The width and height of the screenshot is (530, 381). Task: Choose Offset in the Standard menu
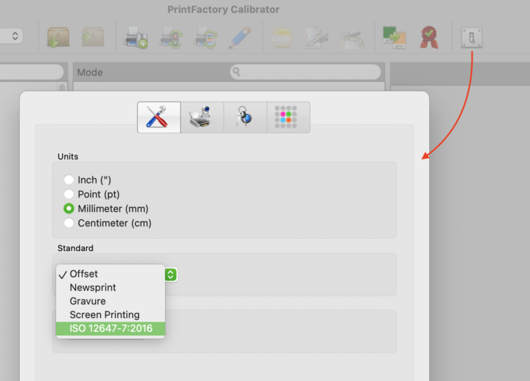pyautogui.click(x=110, y=274)
